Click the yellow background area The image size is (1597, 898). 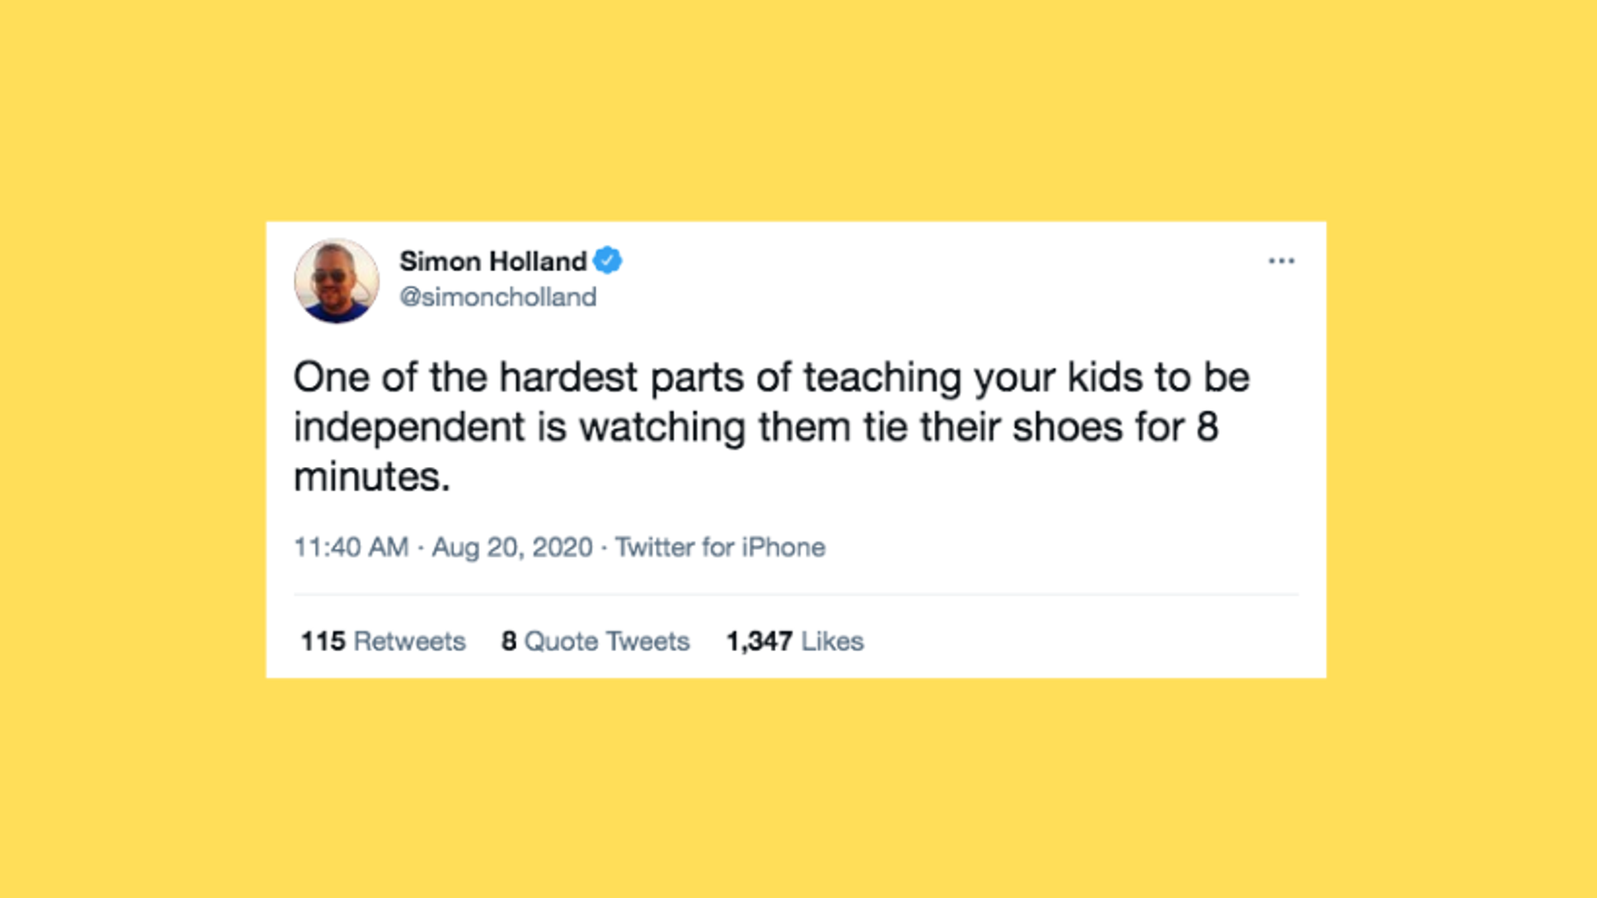[798, 108]
